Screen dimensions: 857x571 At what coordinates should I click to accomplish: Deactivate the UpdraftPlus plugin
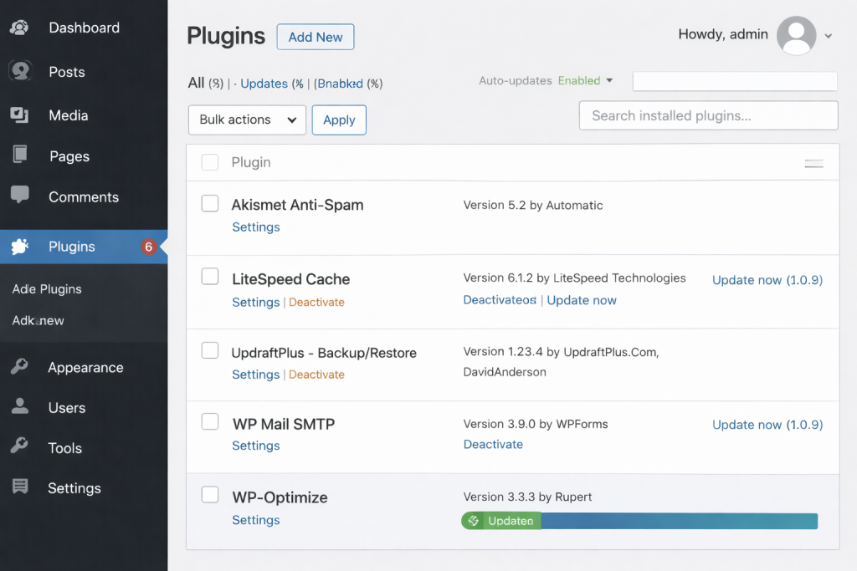[x=316, y=375]
